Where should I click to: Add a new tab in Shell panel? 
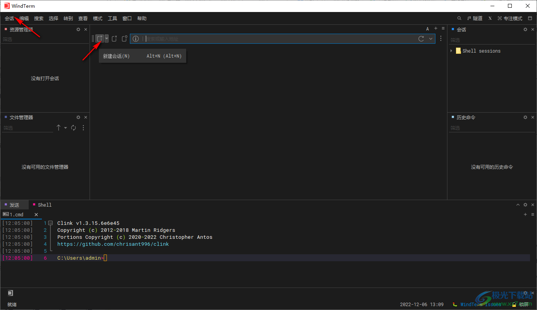525,214
